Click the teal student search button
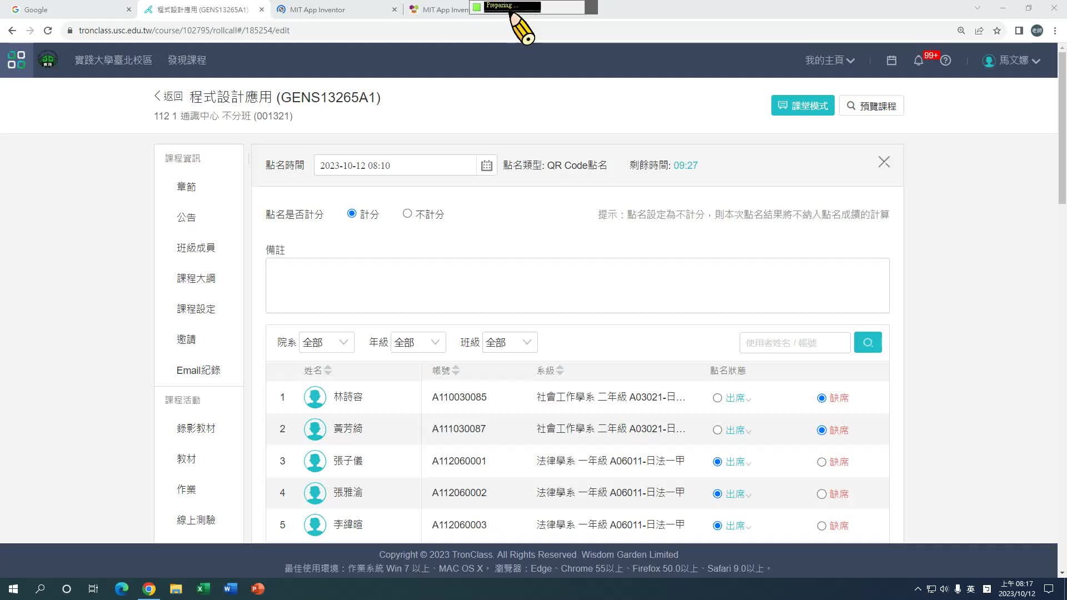 [867, 342]
